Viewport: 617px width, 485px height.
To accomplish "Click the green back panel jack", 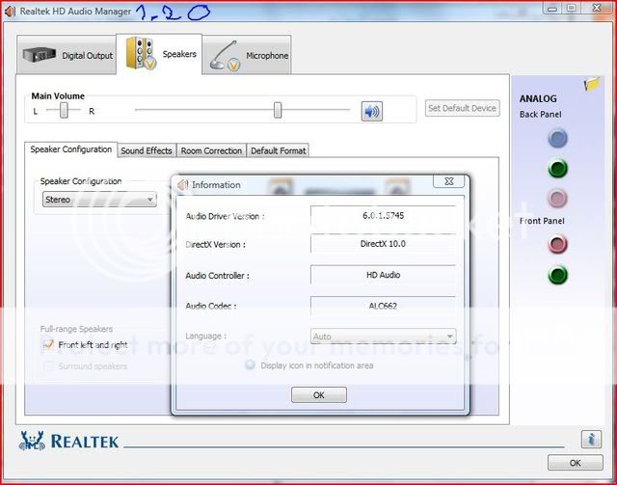I will click(557, 169).
